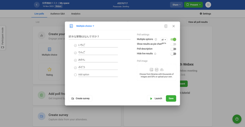
Task: Switch to the Audience Q&A tab
Action: point(57,14)
